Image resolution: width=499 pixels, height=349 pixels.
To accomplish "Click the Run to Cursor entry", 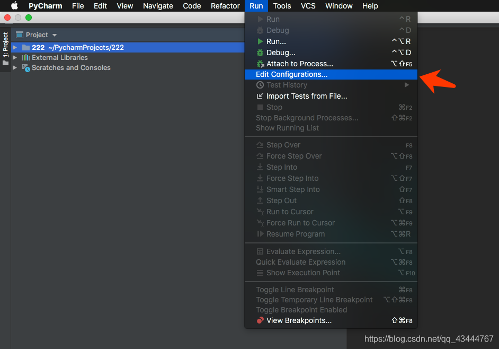I will (331, 212).
